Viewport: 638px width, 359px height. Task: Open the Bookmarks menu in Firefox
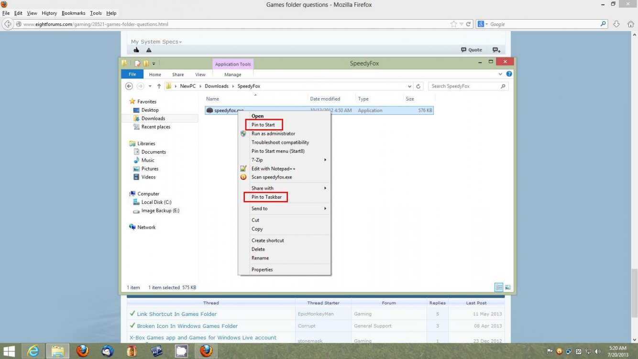coord(73,13)
